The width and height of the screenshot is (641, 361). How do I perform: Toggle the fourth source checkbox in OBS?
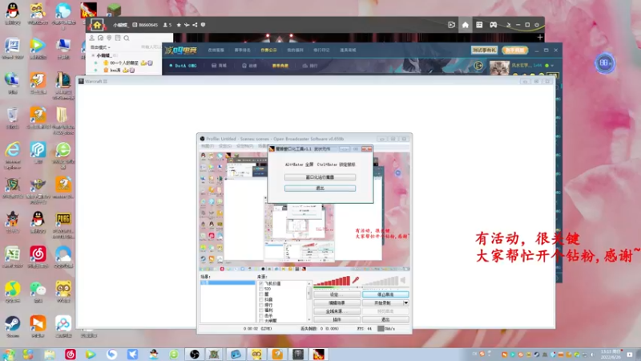pyautogui.click(x=261, y=299)
